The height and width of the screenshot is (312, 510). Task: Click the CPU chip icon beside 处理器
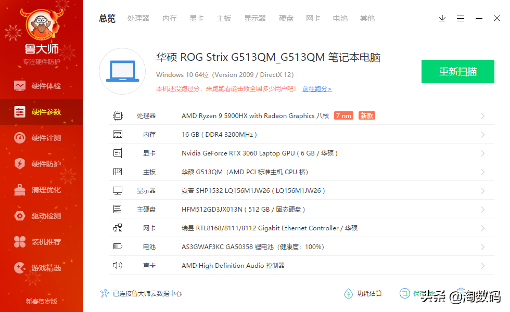118,115
